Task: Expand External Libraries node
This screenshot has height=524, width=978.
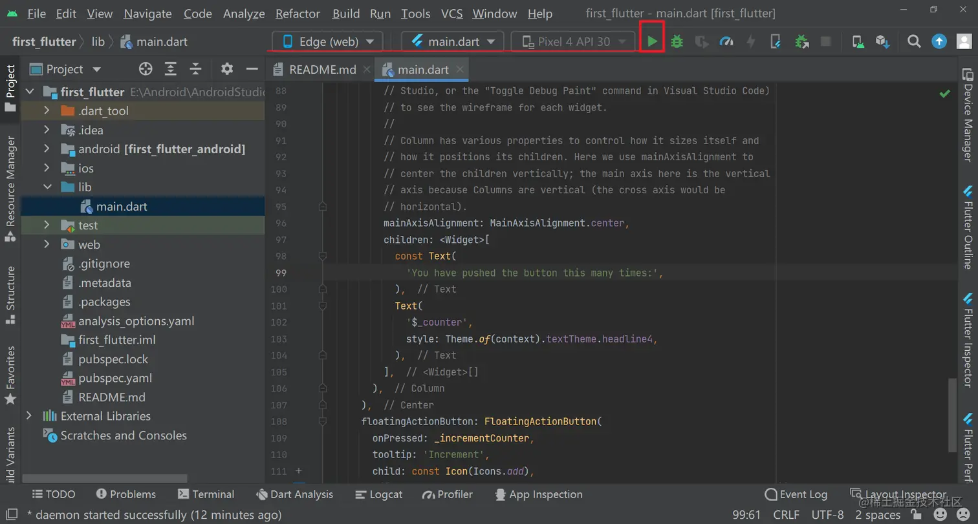Action: (28, 416)
